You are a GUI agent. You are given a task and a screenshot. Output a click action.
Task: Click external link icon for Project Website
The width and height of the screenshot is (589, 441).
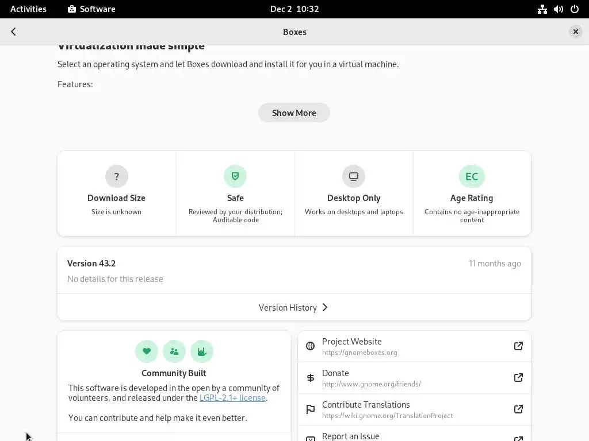pyautogui.click(x=518, y=346)
